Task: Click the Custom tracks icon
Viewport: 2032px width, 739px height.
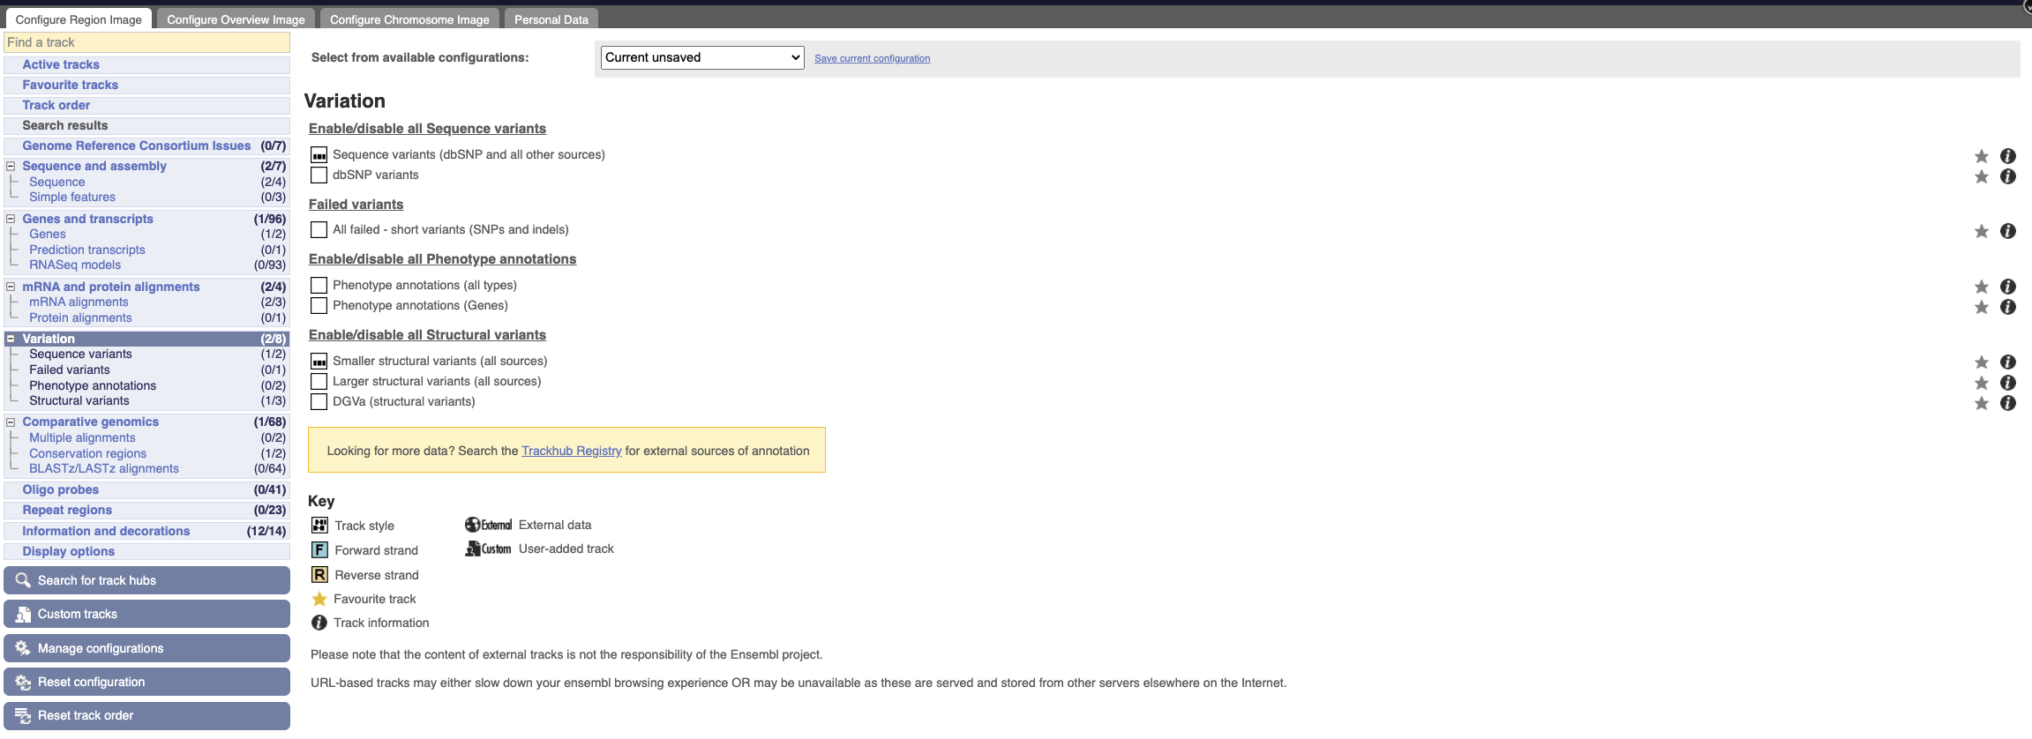Action: (23, 614)
